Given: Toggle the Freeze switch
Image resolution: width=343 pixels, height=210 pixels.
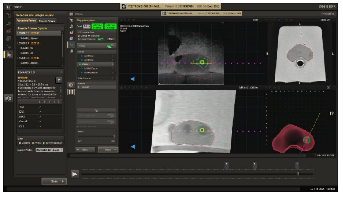Looking at the screenshot, I should (110, 46).
